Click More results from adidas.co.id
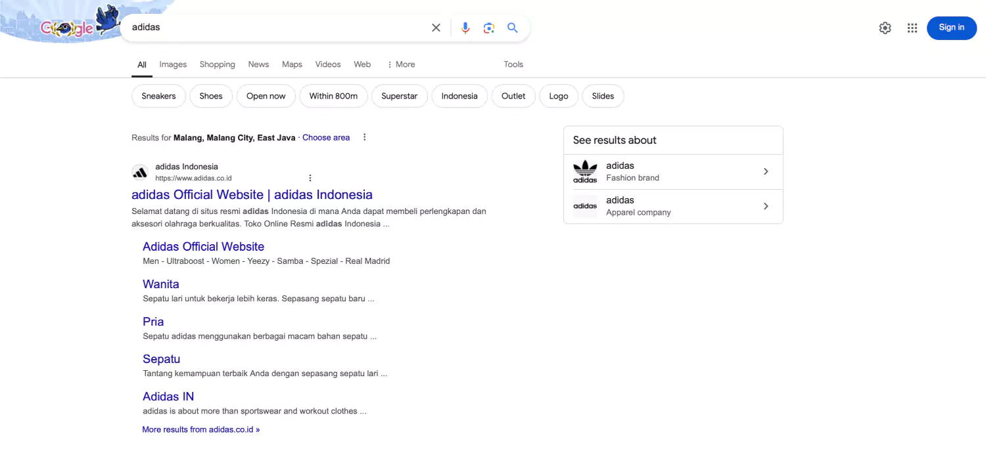 201,429
